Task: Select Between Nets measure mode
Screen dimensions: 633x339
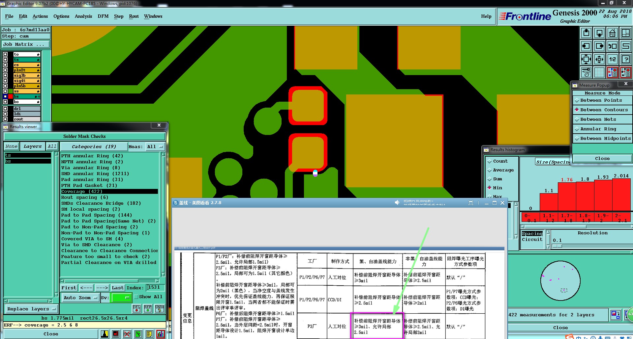Action: [602, 119]
